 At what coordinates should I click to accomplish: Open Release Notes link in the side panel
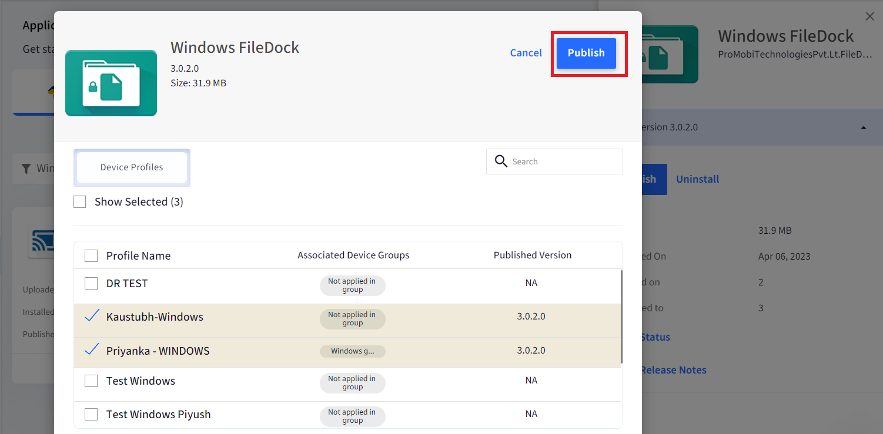pyautogui.click(x=673, y=370)
